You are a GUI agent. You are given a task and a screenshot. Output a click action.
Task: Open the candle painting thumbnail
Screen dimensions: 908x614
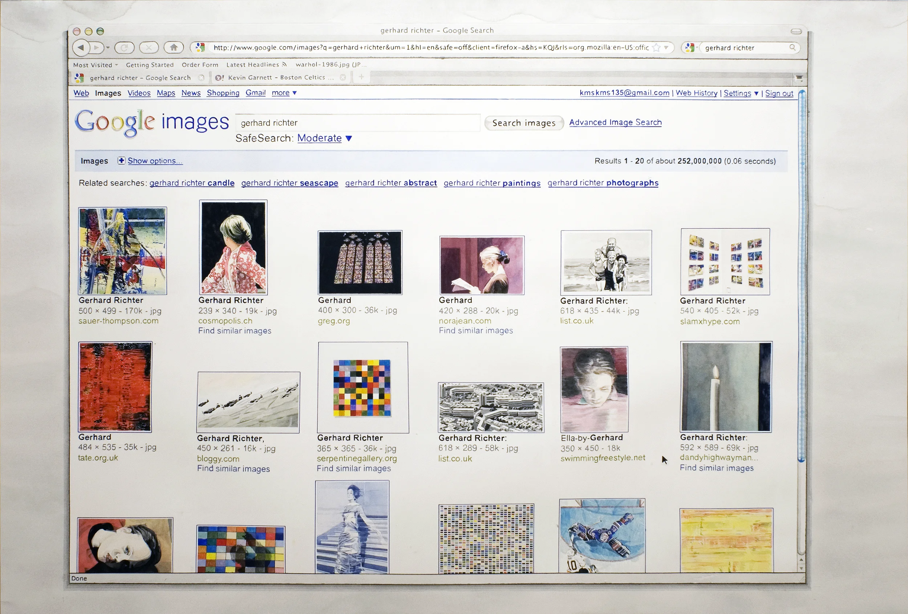click(x=726, y=387)
